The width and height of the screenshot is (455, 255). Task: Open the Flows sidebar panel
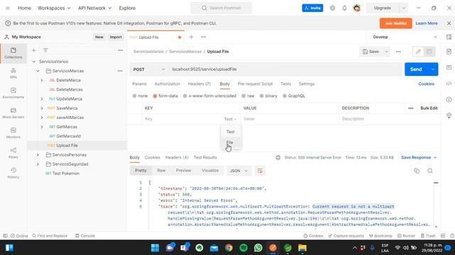click(14, 153)
